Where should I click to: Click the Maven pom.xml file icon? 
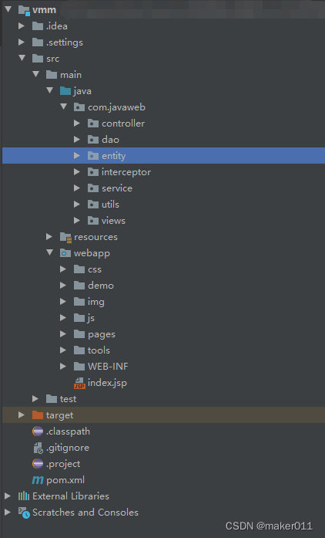tap(38, 480)
